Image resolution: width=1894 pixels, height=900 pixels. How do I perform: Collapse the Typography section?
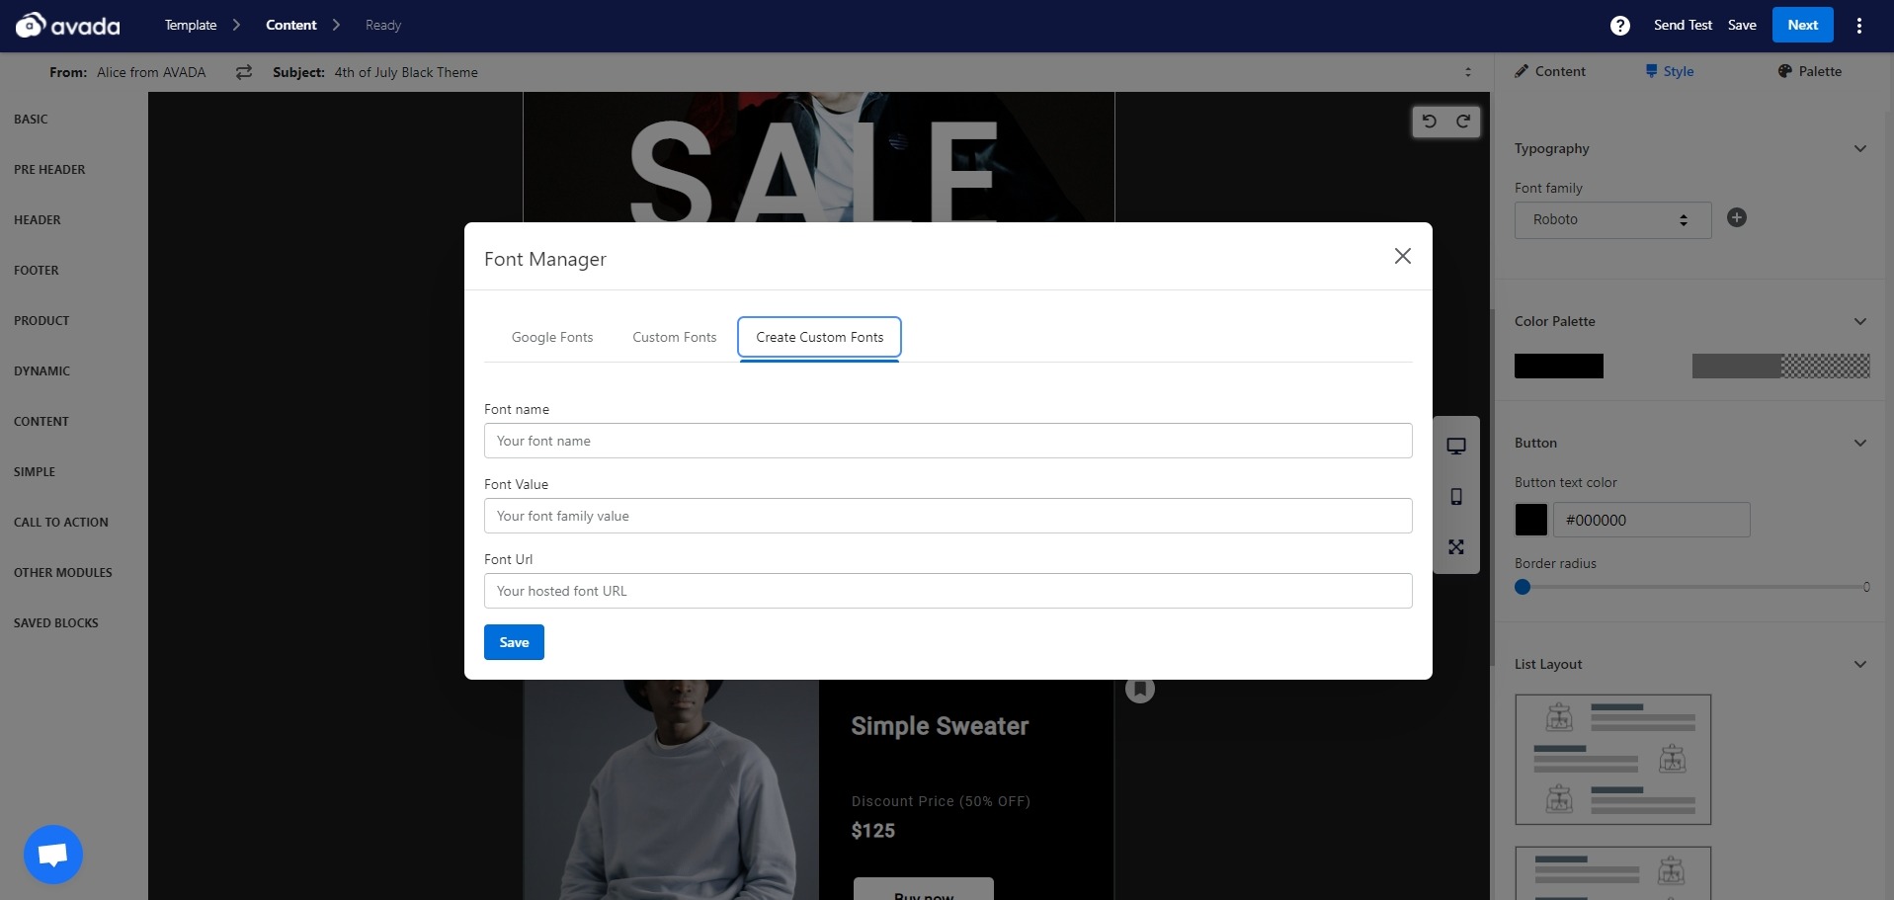(1859, 149)
